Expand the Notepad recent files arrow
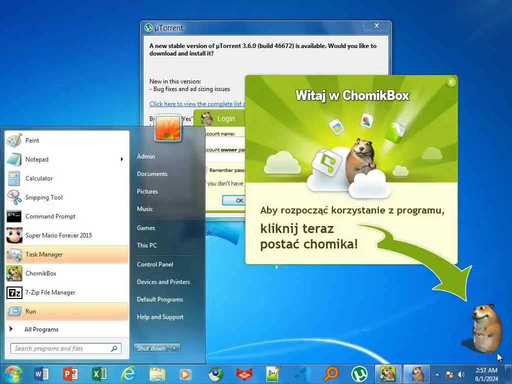This screenshot has height=384, width=512. tap(122, 159)
